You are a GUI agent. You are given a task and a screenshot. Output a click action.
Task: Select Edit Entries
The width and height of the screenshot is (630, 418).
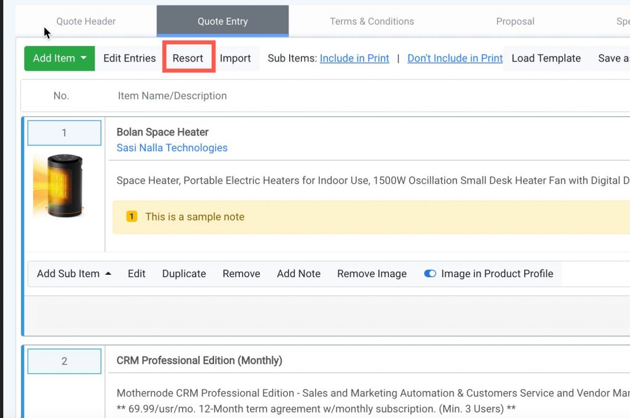[129, 58]
